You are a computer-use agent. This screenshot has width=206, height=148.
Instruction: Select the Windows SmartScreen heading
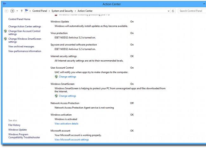pos(62,84)
